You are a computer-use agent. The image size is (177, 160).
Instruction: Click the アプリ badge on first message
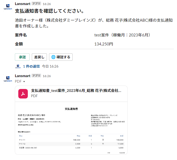[x=36, y=4]
